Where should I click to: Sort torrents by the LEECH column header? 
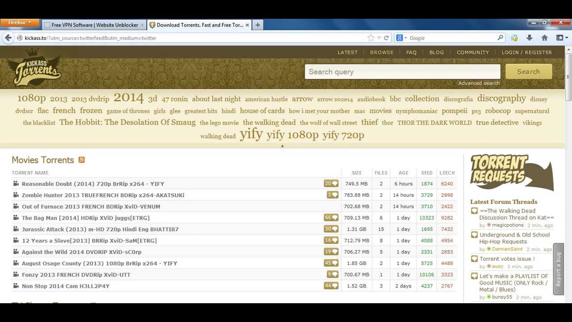447,173
